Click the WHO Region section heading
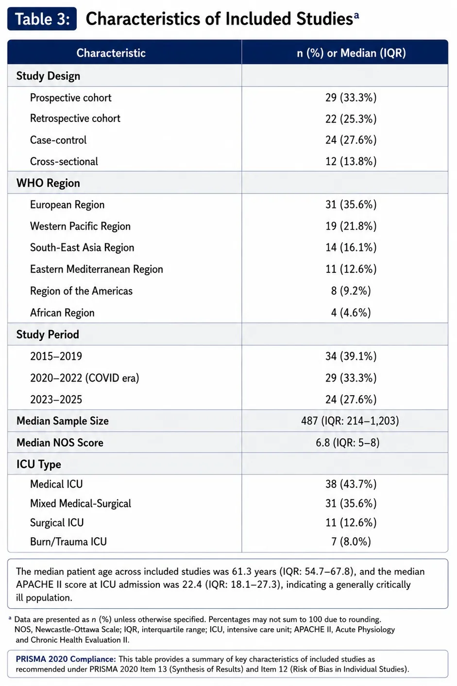Image resolution: width=457 pixels, height=686 pixels. [48, 183]
